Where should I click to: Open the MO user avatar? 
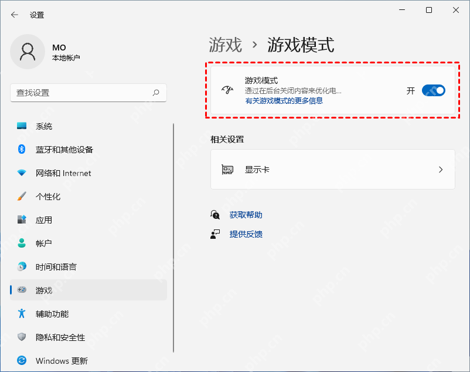[x=28, y=52]
